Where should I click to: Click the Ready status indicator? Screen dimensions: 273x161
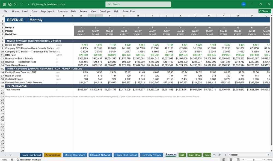click(5, 160)
